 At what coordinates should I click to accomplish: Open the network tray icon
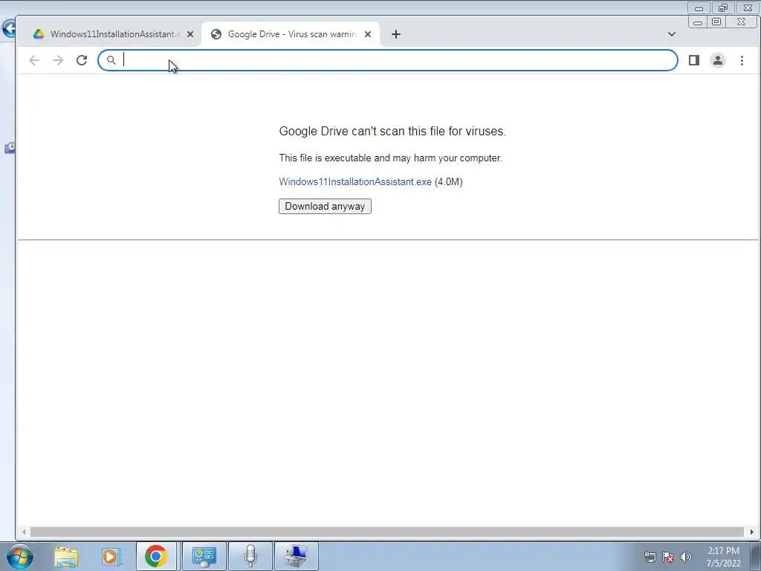650,557
